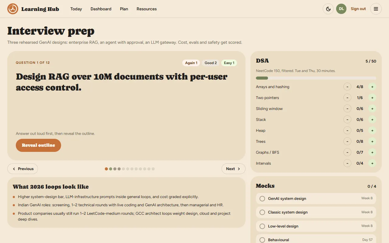Click the Arrays and hashing 4/8 value
The image size is (389, 243).
pos(360,87)
